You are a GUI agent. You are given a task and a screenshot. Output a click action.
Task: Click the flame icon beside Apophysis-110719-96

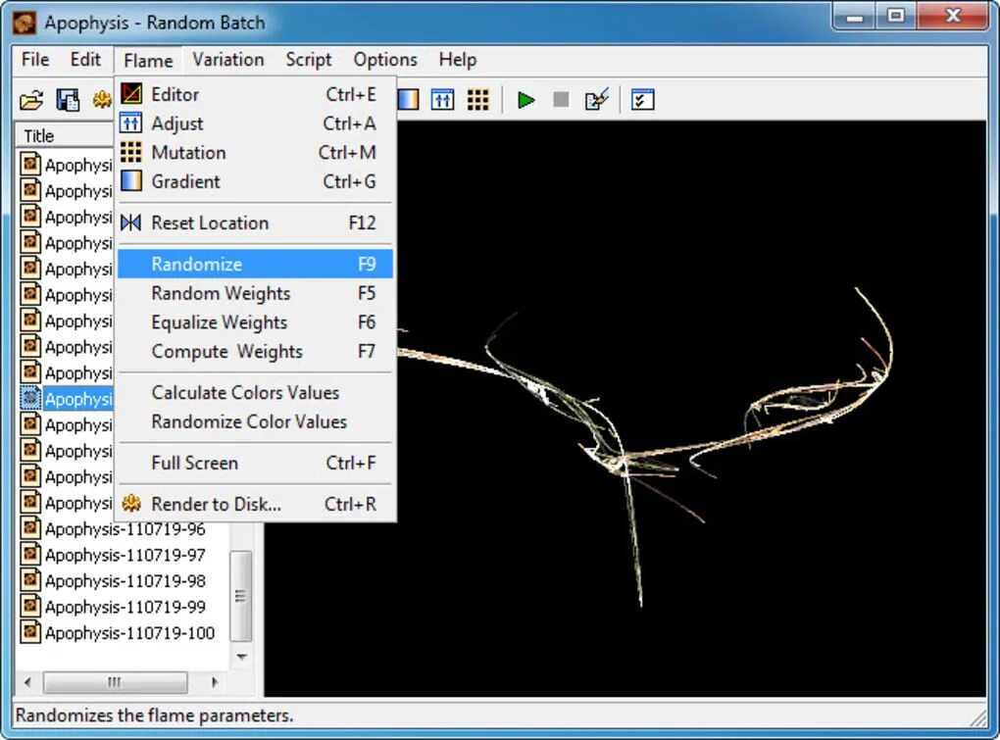[30, 528]
